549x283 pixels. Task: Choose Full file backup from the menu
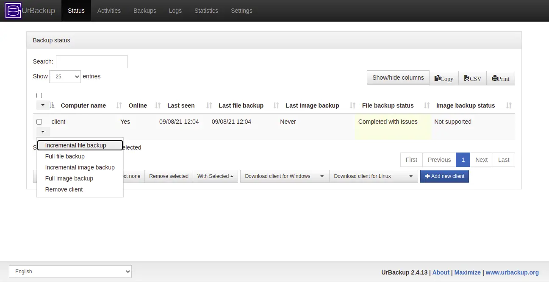pos(80,156)
